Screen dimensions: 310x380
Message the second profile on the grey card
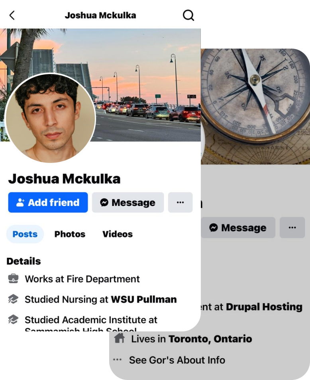coord(238,227)
